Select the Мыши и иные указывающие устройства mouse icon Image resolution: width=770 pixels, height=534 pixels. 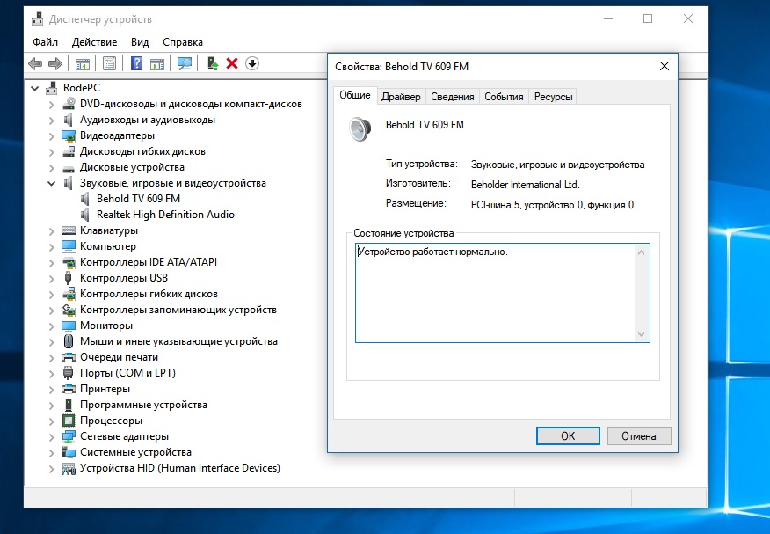69,341
